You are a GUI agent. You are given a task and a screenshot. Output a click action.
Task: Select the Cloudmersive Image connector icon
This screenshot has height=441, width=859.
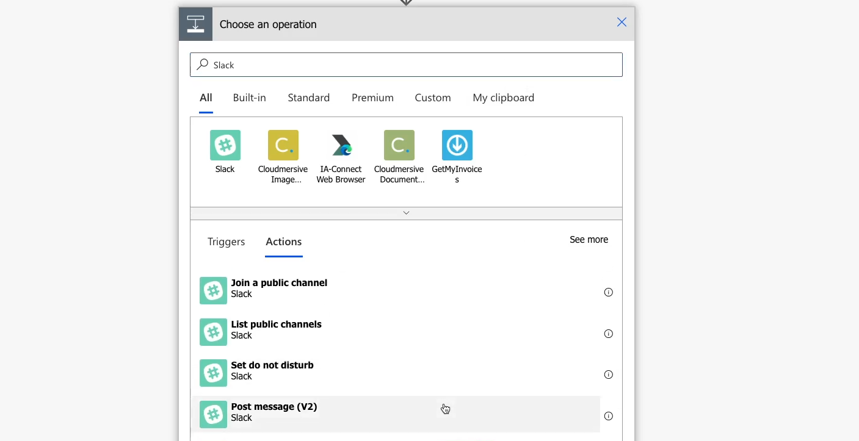pos(283,145)
